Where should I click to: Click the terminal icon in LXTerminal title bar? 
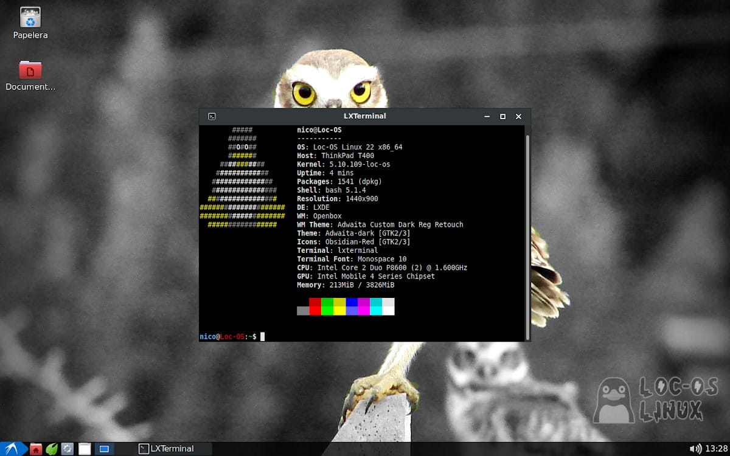coord(212,116)
